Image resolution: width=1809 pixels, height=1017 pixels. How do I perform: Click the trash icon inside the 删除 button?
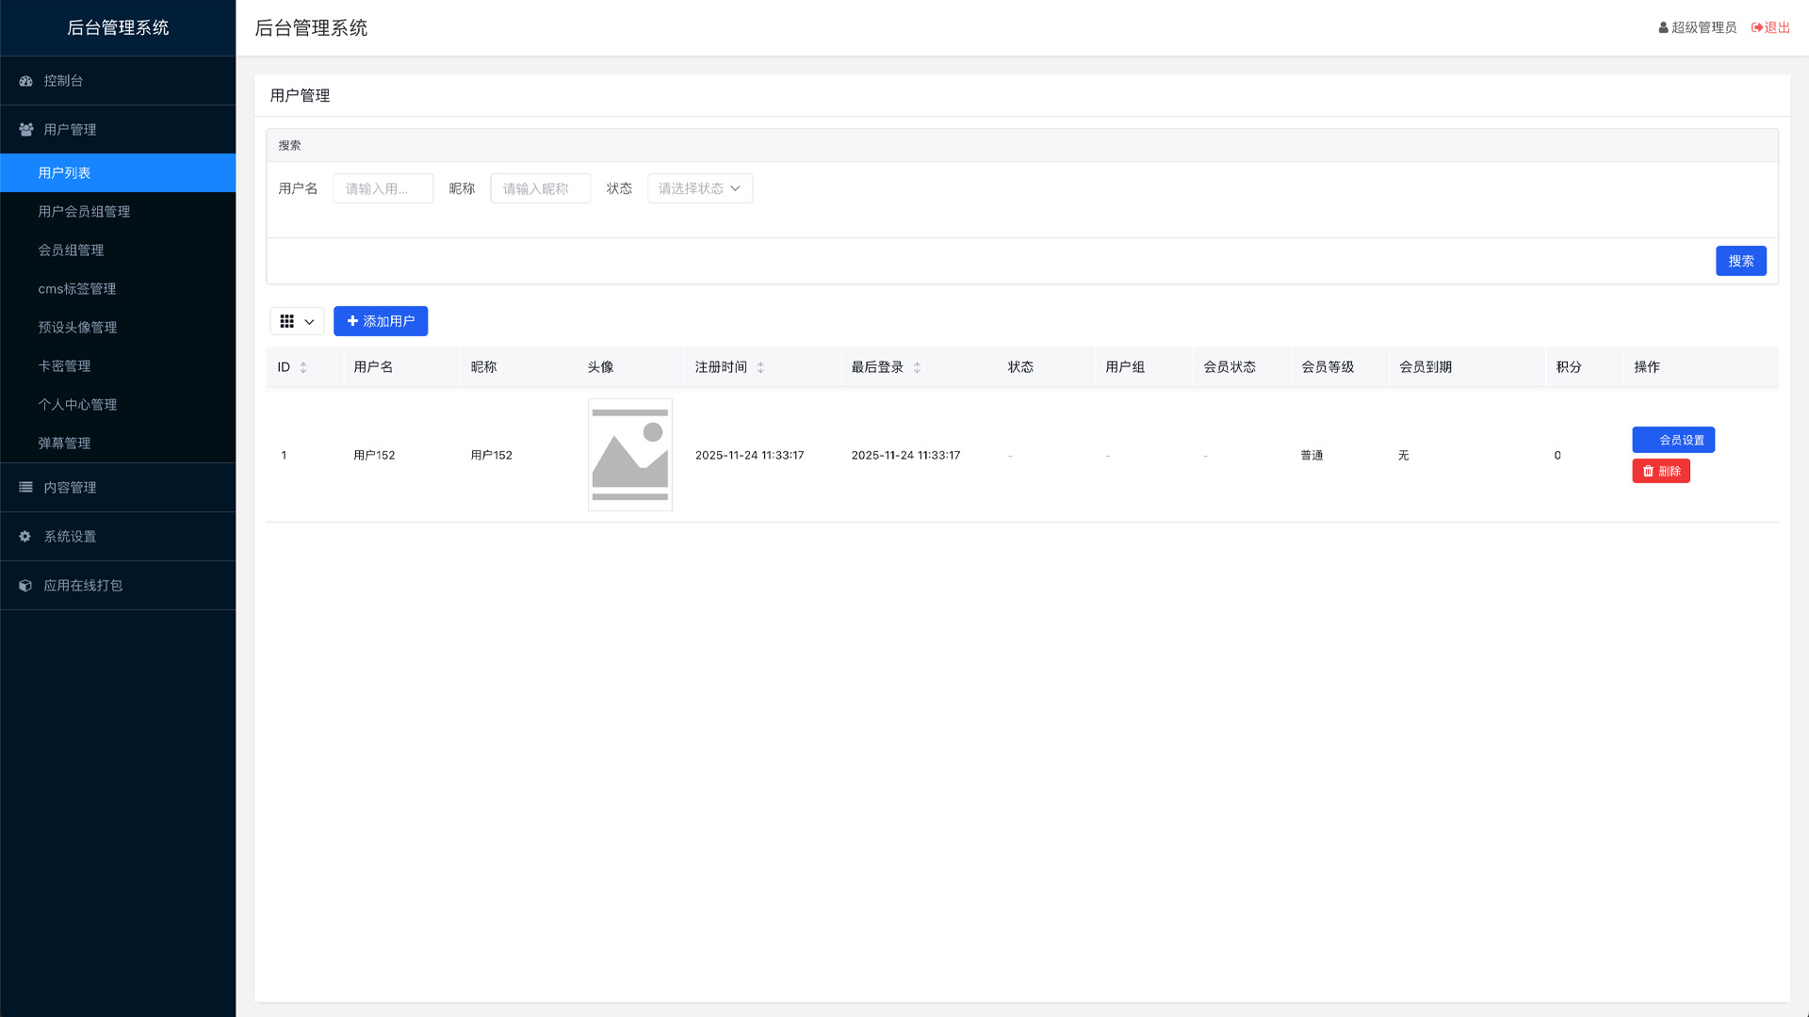(1647, 471)
